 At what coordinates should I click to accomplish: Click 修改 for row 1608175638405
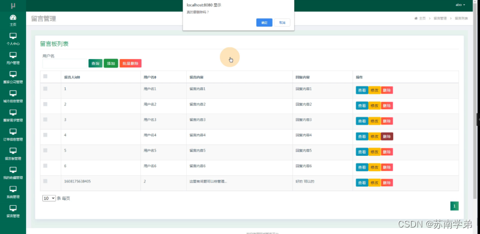click(x=375, y=182)
